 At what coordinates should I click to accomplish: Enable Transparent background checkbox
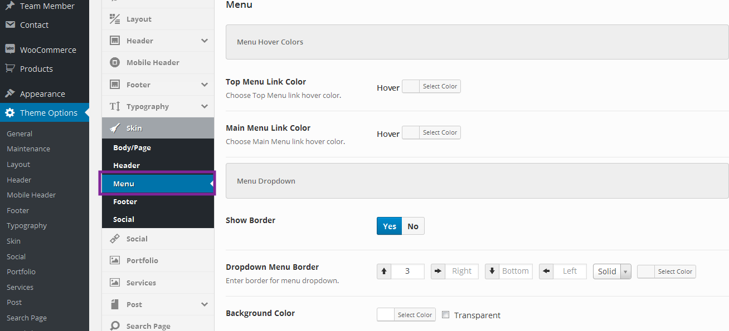[x=445, y=315]
